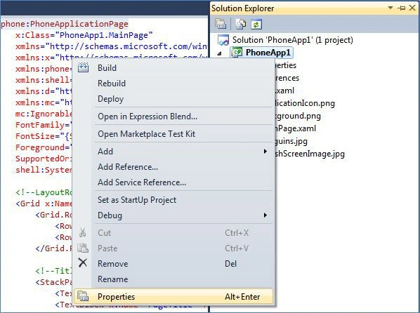Expand the Debug submenu arrow

click(265, 215)
